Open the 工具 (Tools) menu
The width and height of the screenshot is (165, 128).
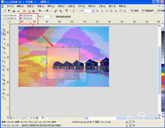102,6
